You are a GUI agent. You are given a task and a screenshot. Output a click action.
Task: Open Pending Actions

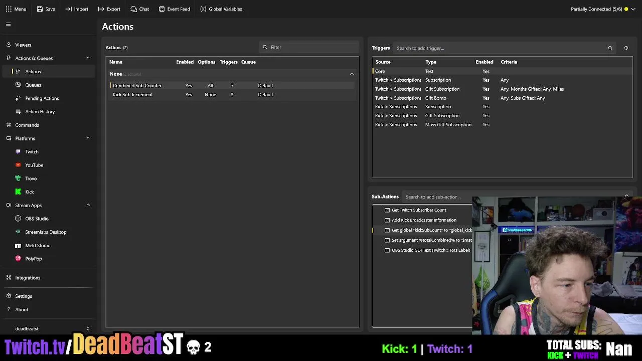42,98
